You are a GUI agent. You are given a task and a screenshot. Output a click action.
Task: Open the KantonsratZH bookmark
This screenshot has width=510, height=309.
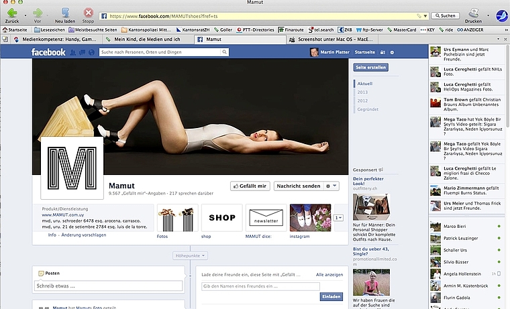[193, 30]
